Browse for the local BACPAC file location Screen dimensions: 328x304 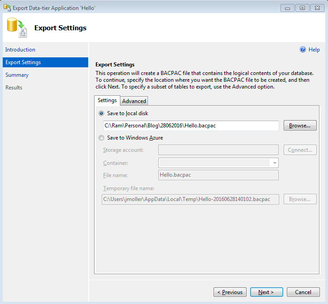(299, 126)
